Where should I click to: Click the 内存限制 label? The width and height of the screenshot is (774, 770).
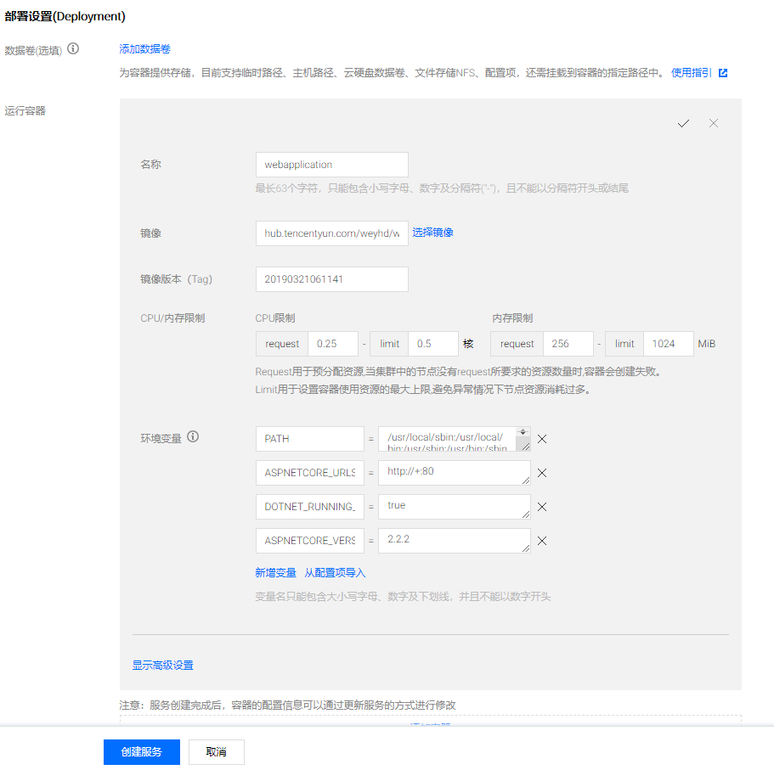tap(511, 318)
